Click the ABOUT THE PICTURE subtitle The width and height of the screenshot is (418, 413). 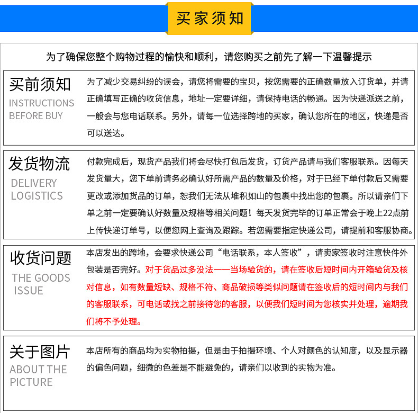(x=38, y=376)
